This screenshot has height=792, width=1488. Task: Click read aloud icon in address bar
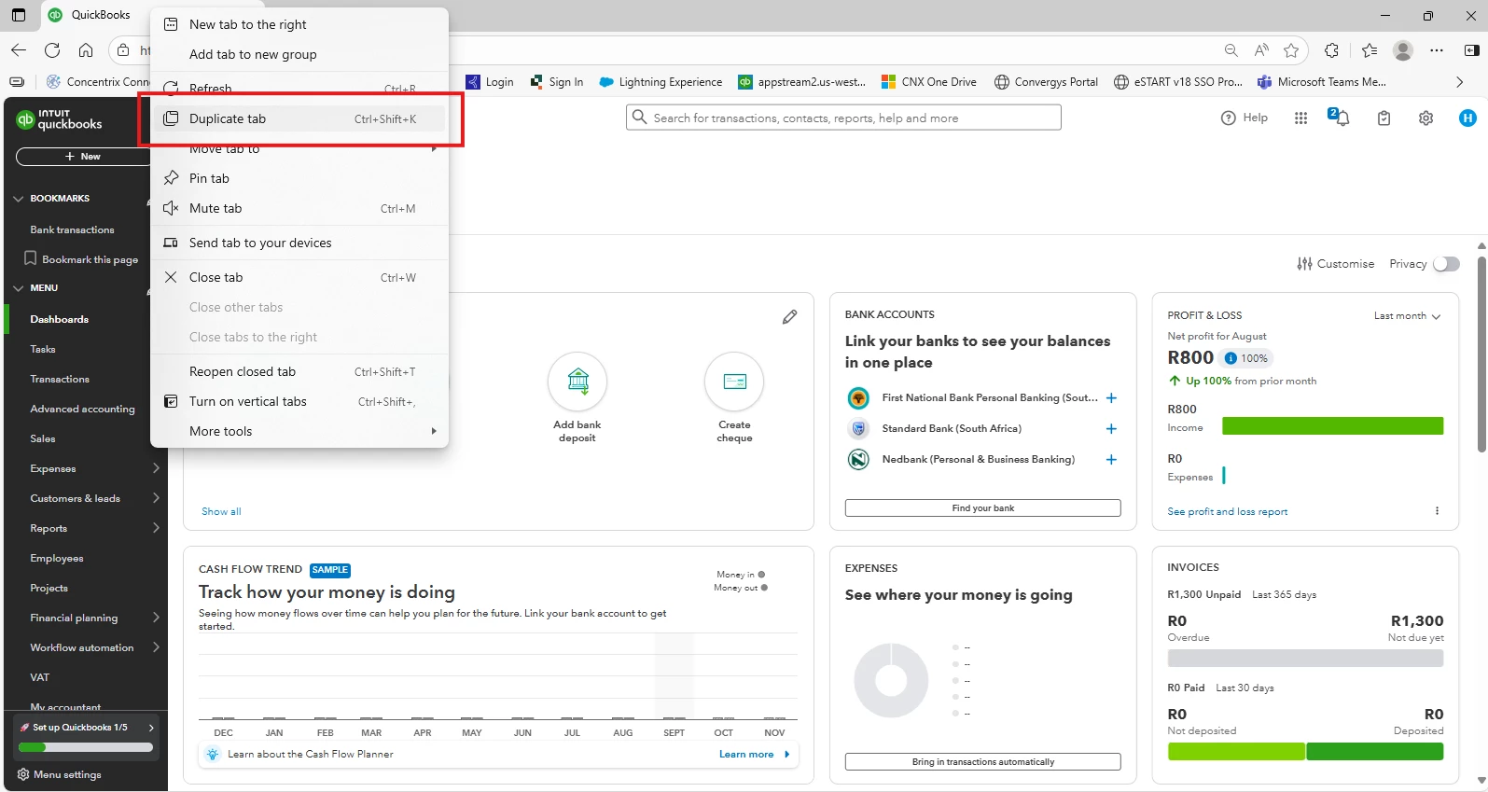coord(1261,50)
